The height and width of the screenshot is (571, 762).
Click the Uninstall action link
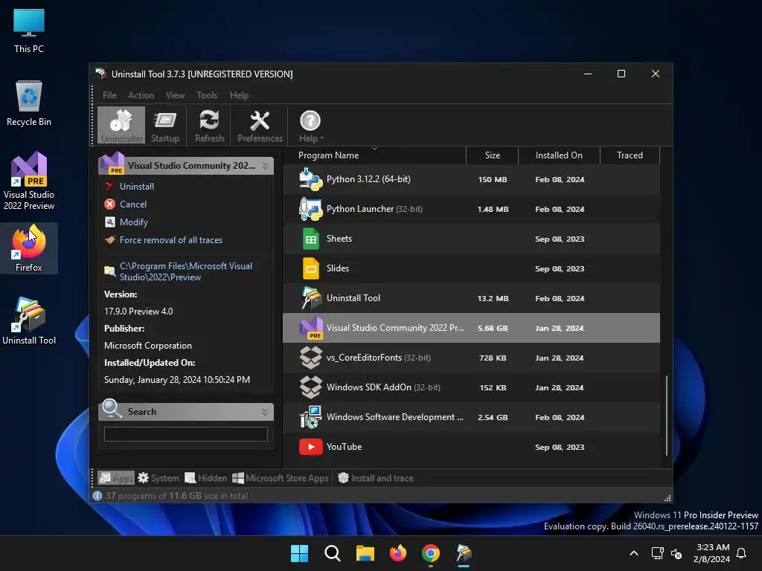(137, 187)
